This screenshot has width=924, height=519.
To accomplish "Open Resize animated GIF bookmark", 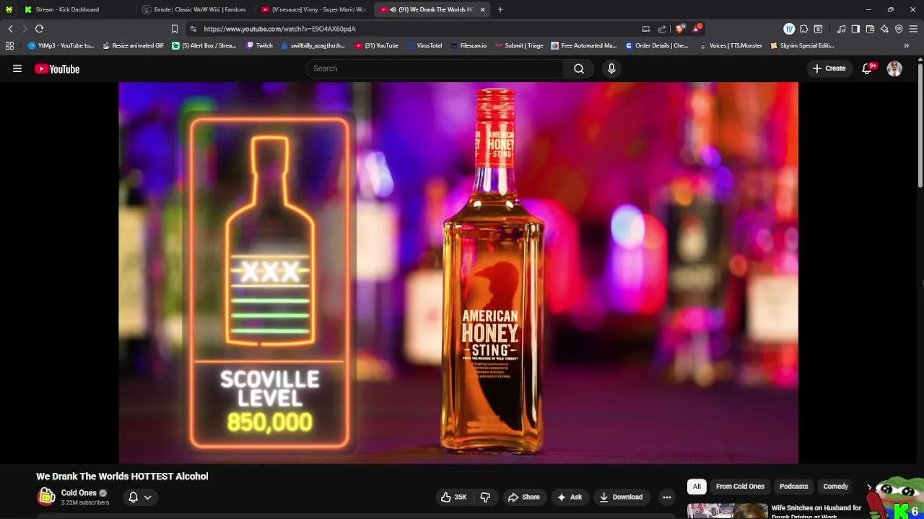I will coord(133,45).
